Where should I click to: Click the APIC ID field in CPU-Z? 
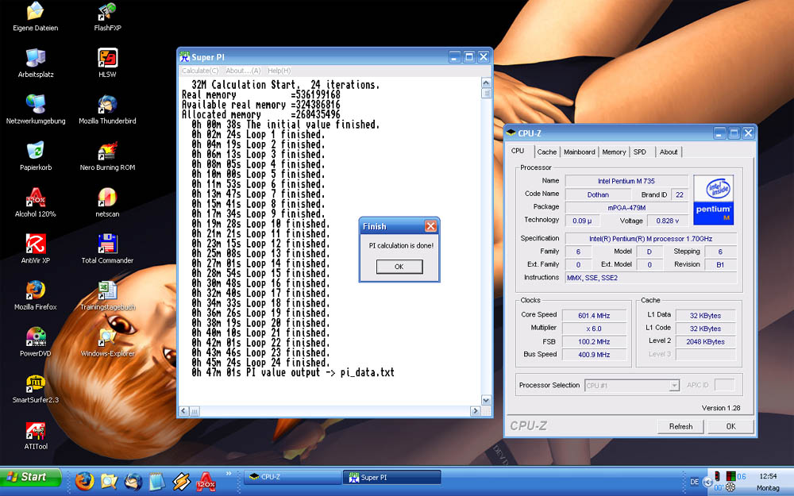tap(724, 385)
